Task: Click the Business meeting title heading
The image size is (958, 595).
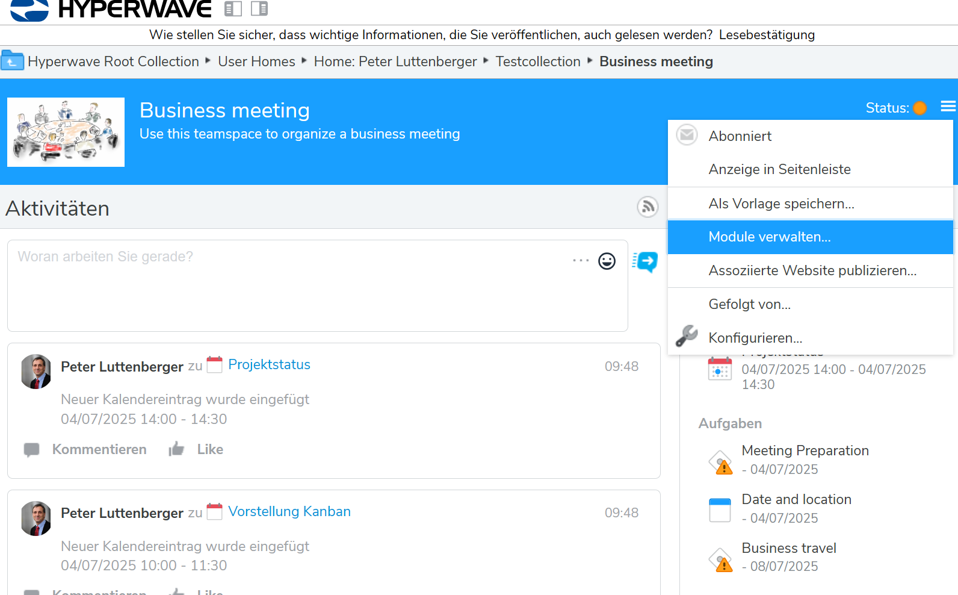Action: pos(224,110)
